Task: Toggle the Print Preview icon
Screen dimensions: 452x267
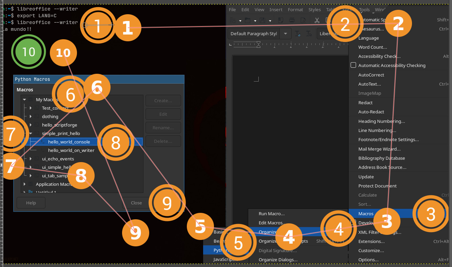Action: click(x=303, y=20)
